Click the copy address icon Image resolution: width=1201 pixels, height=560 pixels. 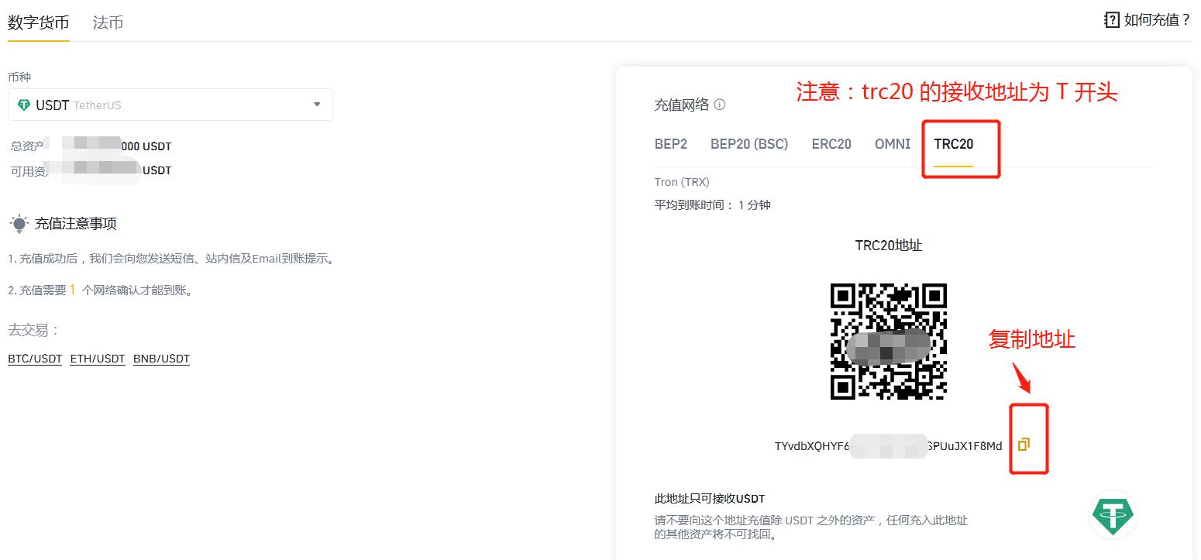[1026, 444]
